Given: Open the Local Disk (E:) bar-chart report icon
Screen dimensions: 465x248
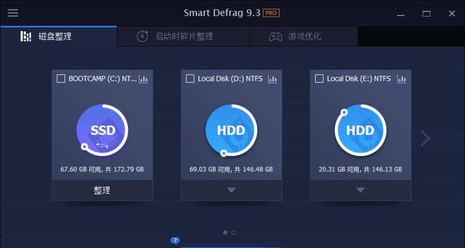Looking at the screenshot, I should 402,79.
